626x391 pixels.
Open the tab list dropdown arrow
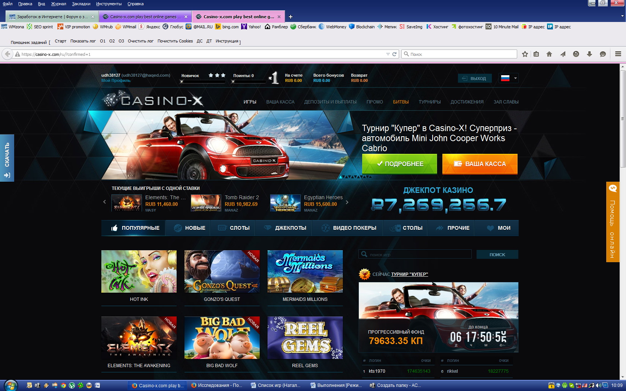pos(622,16)
